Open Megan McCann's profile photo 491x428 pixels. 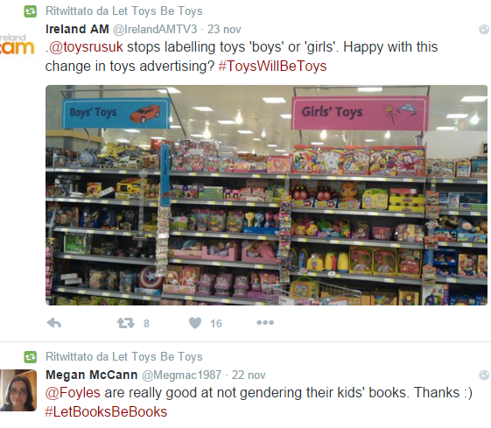tap(18, 390)
